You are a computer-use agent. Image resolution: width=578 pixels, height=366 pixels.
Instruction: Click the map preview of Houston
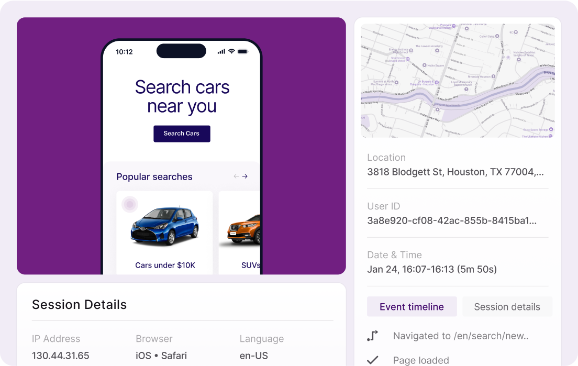click(458, 81)
